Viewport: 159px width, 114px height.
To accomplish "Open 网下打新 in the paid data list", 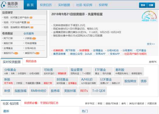I will tap(8, 38).
